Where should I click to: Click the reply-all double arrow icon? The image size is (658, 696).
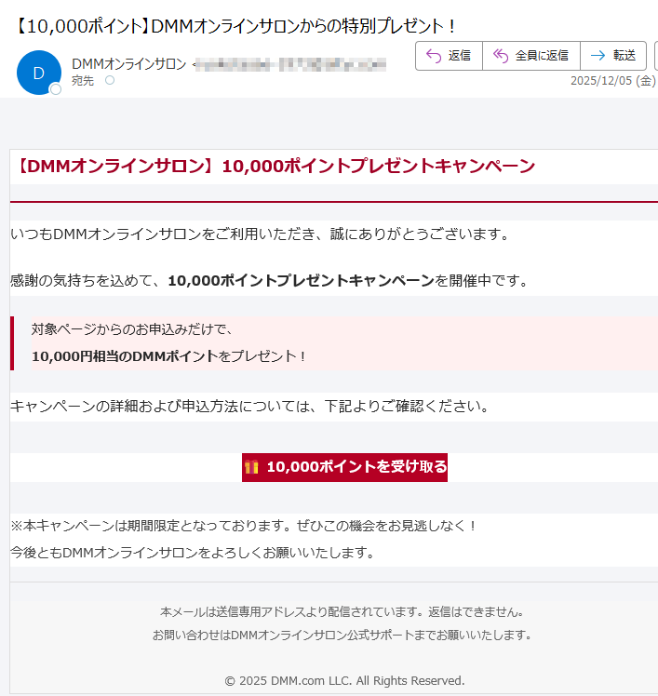click(500, 56)
